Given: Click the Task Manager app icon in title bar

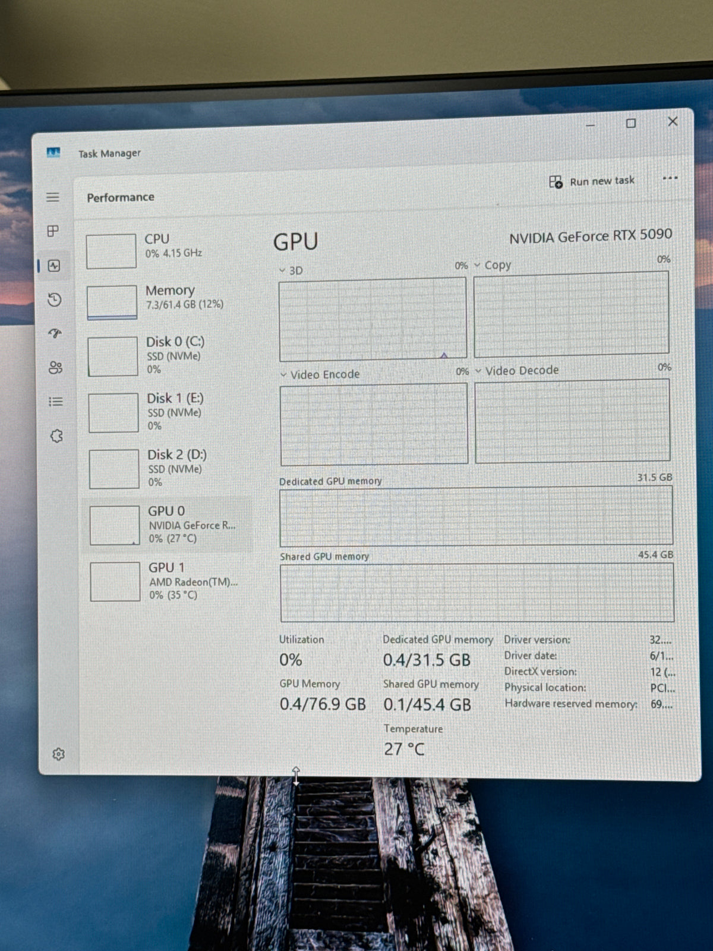Looking at the screenshot, I should [53, 153].
